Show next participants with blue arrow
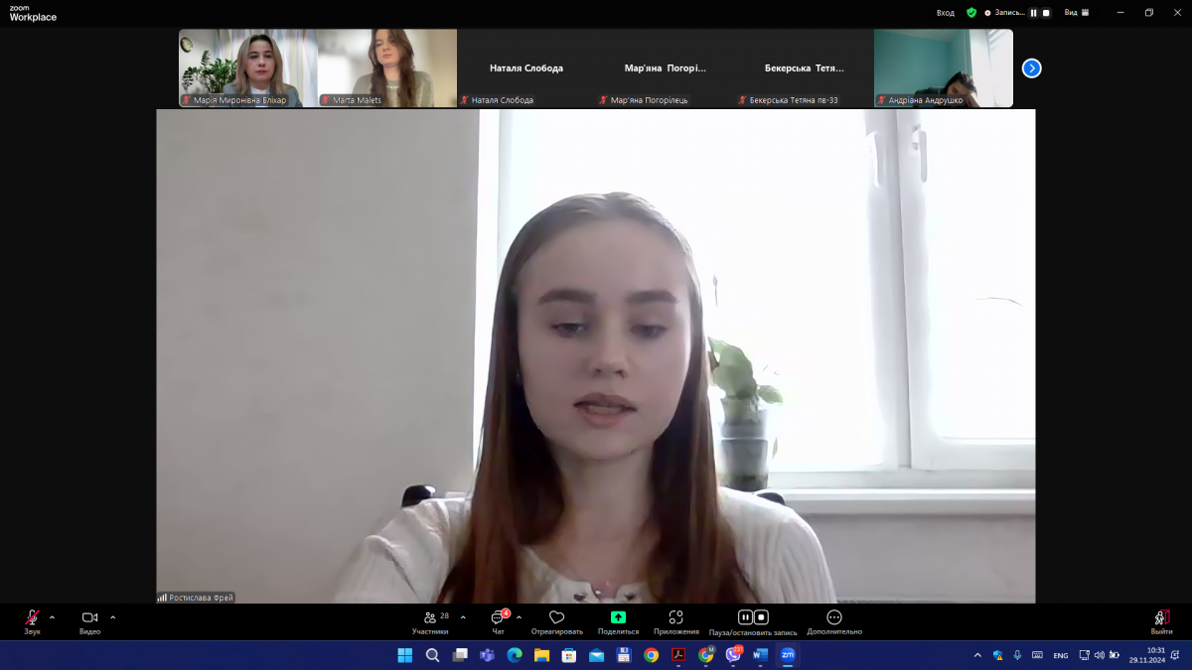Viewport: 1192px width, 670px height. pyautogui.click(x=1032, y=68)
